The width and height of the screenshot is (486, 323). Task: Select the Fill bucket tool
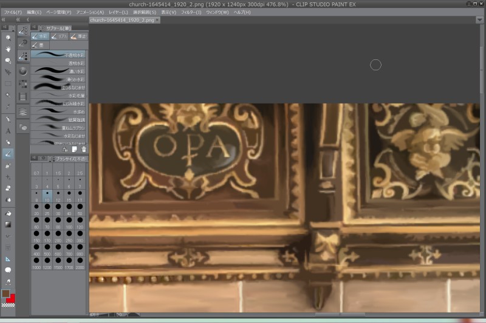(8, 213)
